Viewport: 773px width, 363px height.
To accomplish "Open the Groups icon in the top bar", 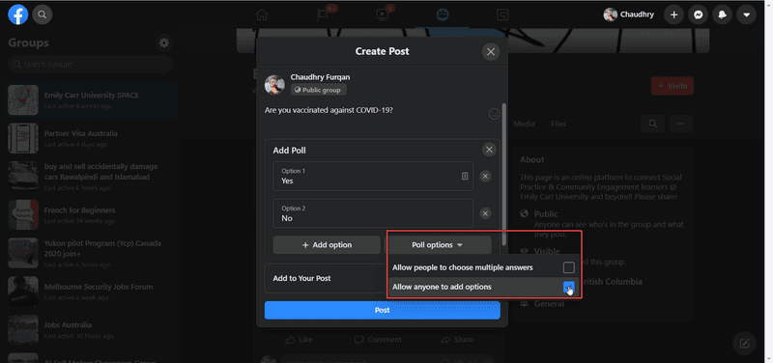I will pyautogui.click(x=443, y=14).
